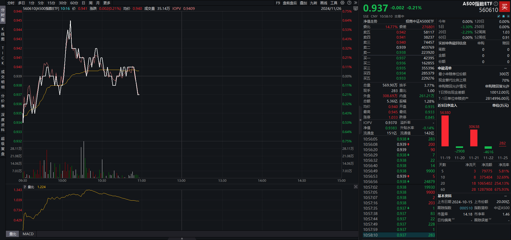The image size is (511, 240).
Task: Select the 10:58:10 trade tick row
Action: click(399, 235)
